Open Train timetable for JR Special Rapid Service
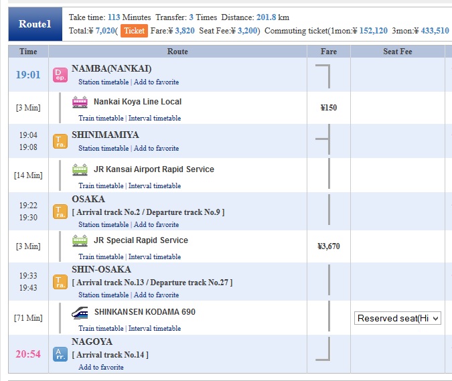 101,256
